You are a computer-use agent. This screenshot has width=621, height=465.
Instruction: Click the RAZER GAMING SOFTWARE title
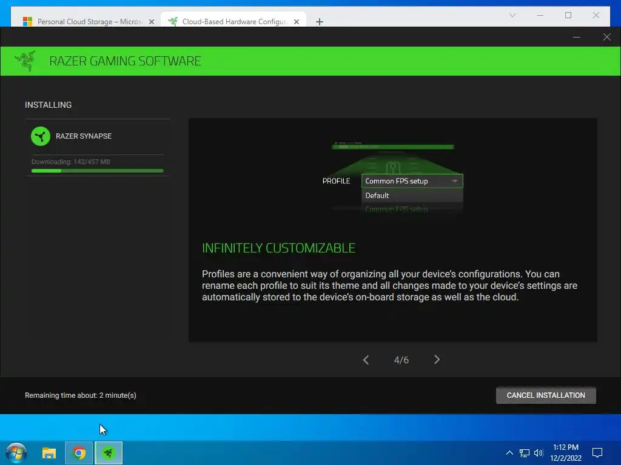(125, 61)
